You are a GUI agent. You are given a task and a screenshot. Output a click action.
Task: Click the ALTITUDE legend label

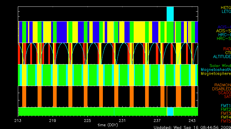222,57
